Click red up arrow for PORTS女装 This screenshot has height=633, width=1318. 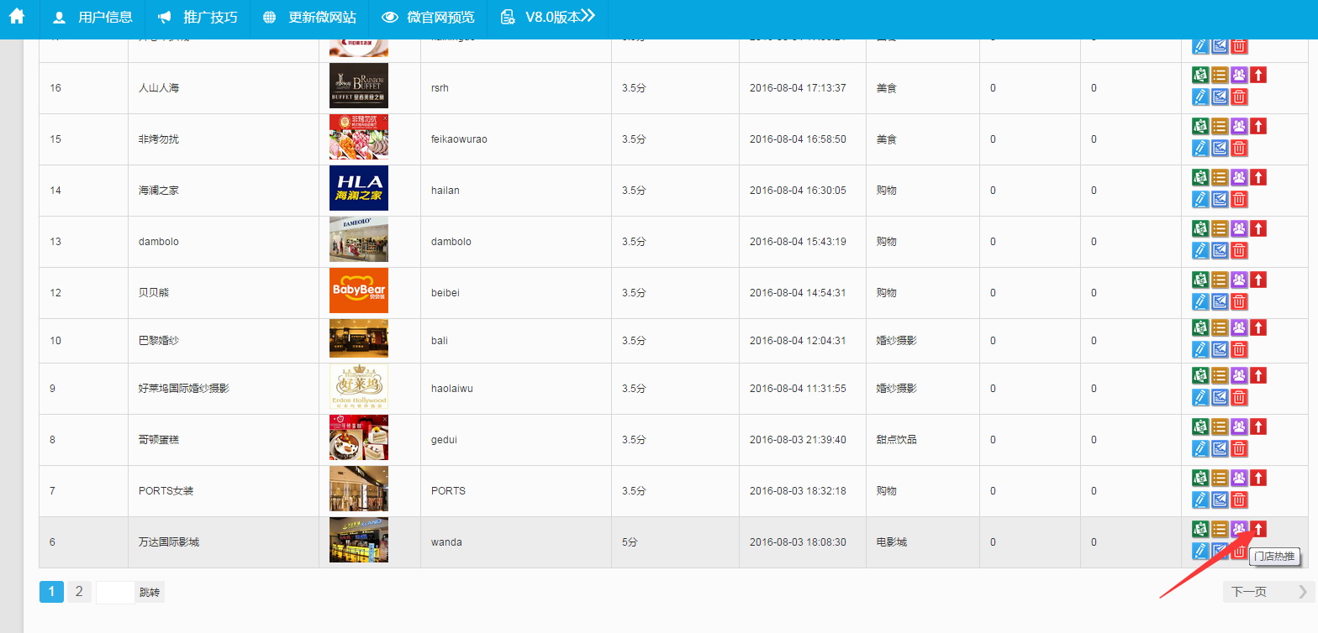tap(1258, 478)
